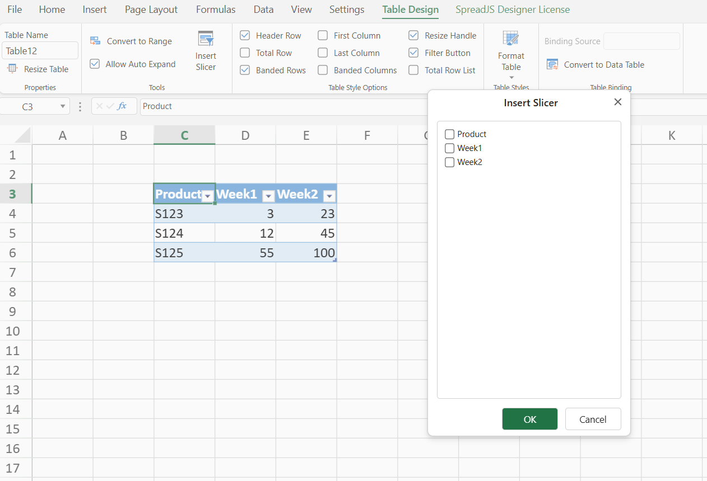Switch to the View tab

pos(301,10)
